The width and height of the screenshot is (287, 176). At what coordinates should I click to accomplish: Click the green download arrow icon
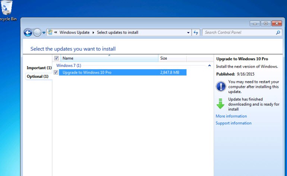[220, 104]
